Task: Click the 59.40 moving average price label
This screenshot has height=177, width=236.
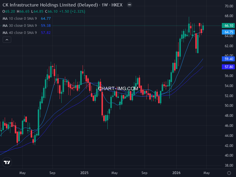Action: pos(228,59)
